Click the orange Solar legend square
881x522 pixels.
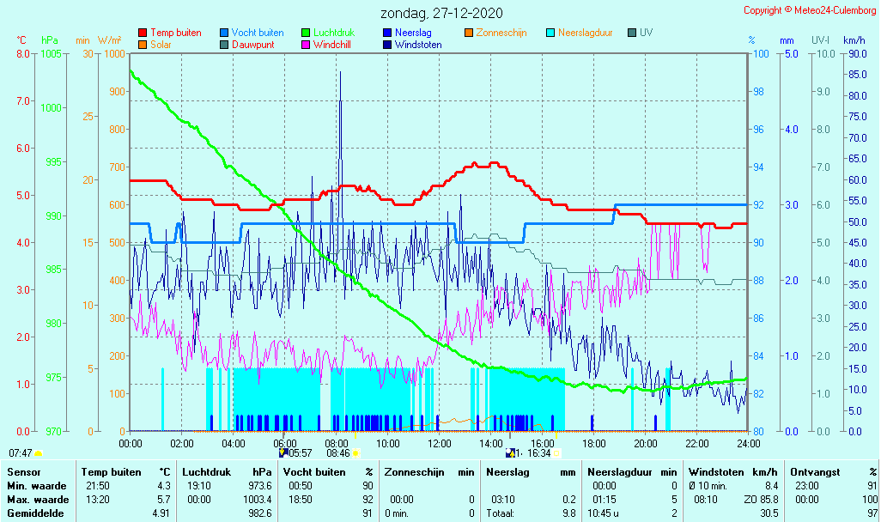point(143,44)
